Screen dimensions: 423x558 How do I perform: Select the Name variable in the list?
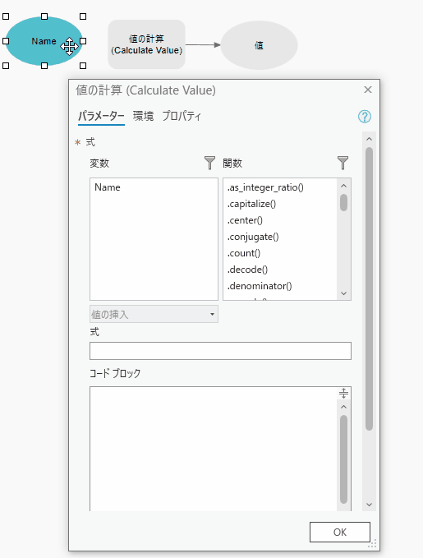[108, 187]
